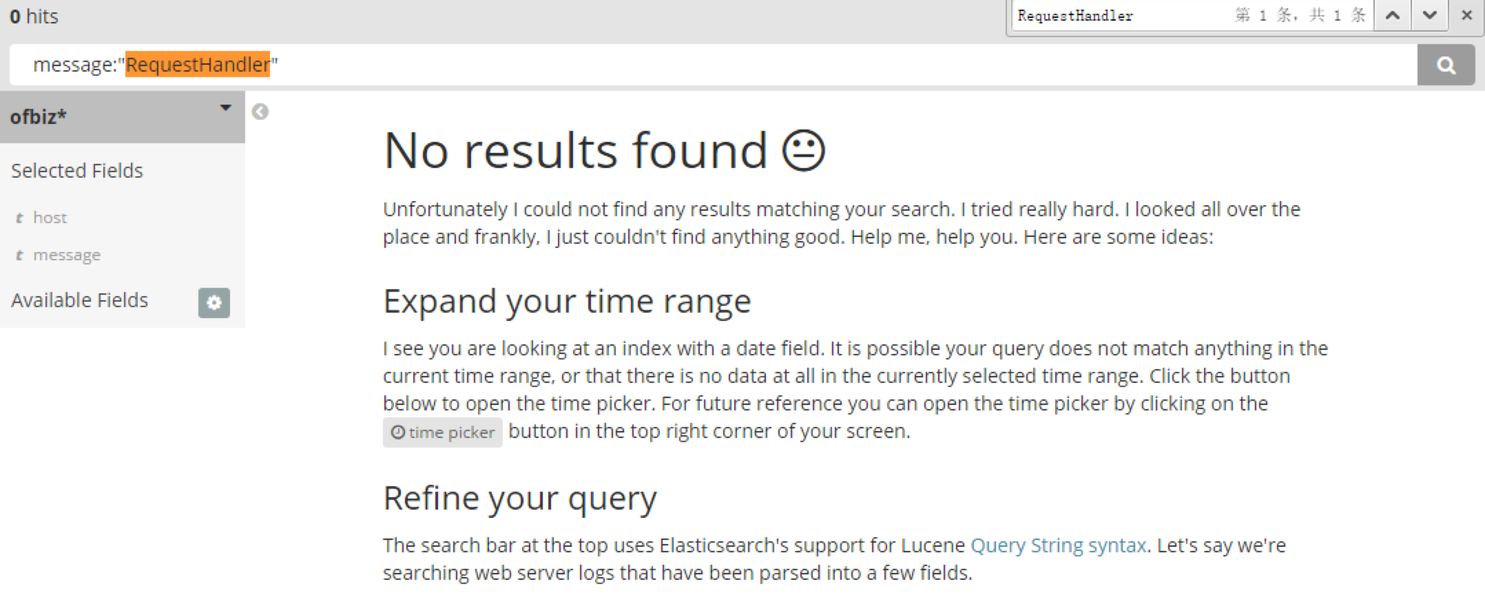
Task: Open the ofbiz* index pattern dropdown
Action: coord(123,117)
